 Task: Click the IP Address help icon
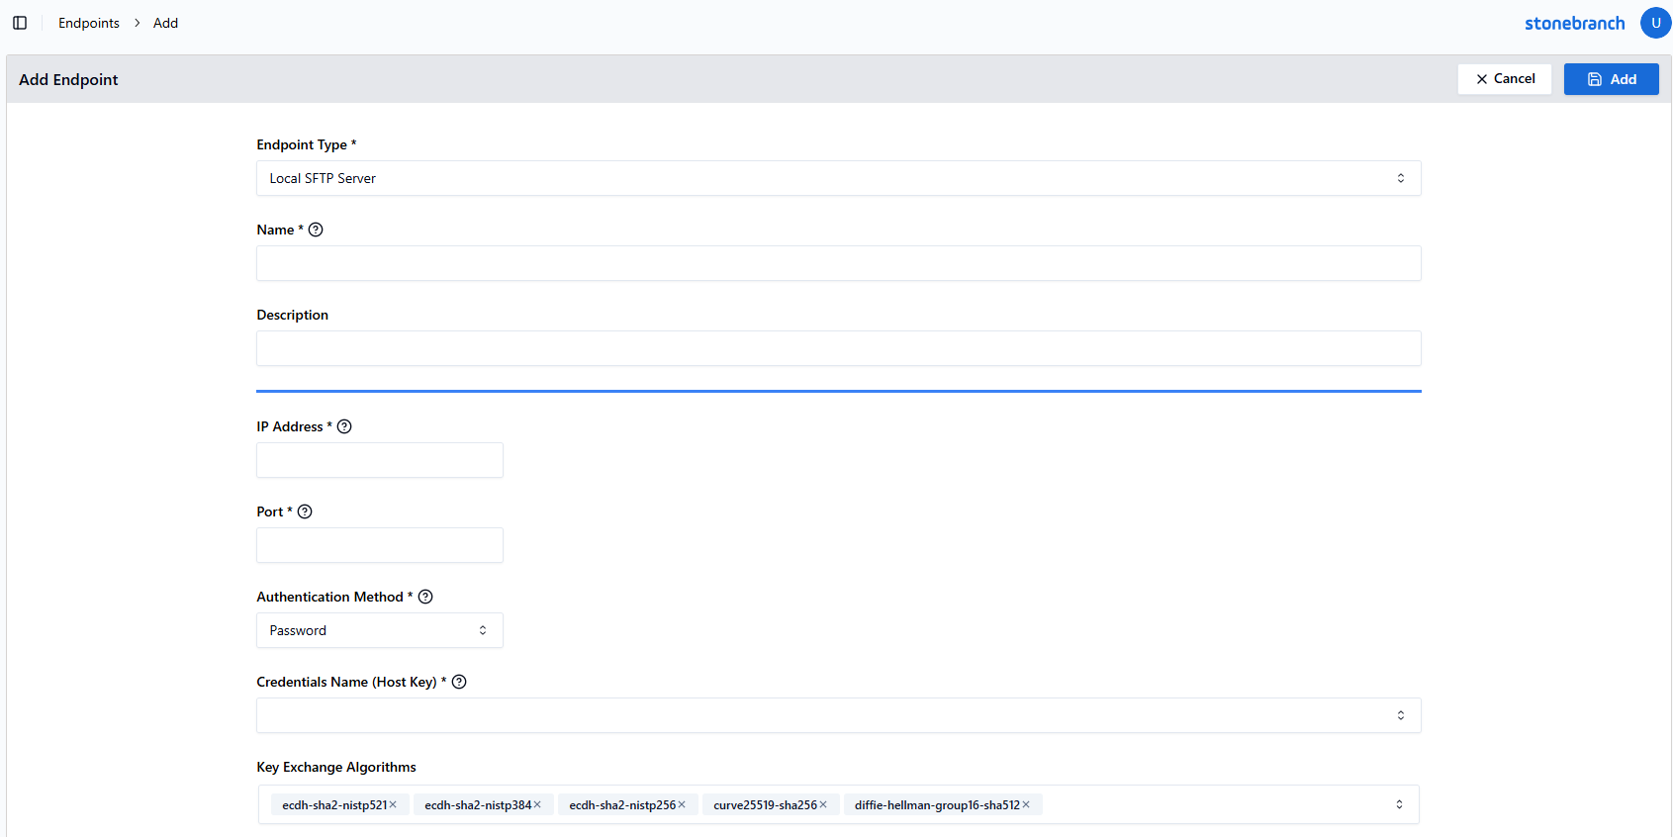[344, 426]
